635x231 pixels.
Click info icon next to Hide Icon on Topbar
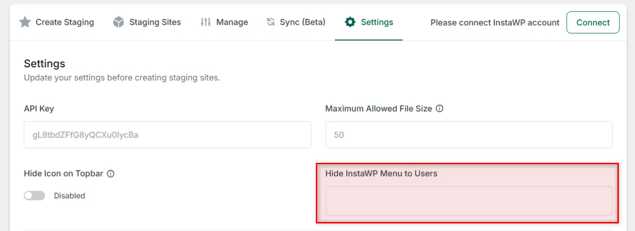[x=111, y=174]
